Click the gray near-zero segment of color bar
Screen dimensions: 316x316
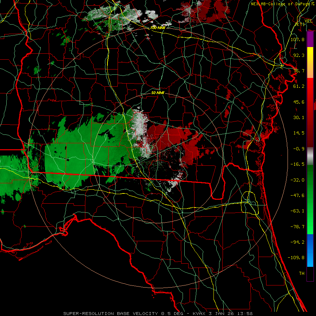pyautogui.click(x=310, y=156)
